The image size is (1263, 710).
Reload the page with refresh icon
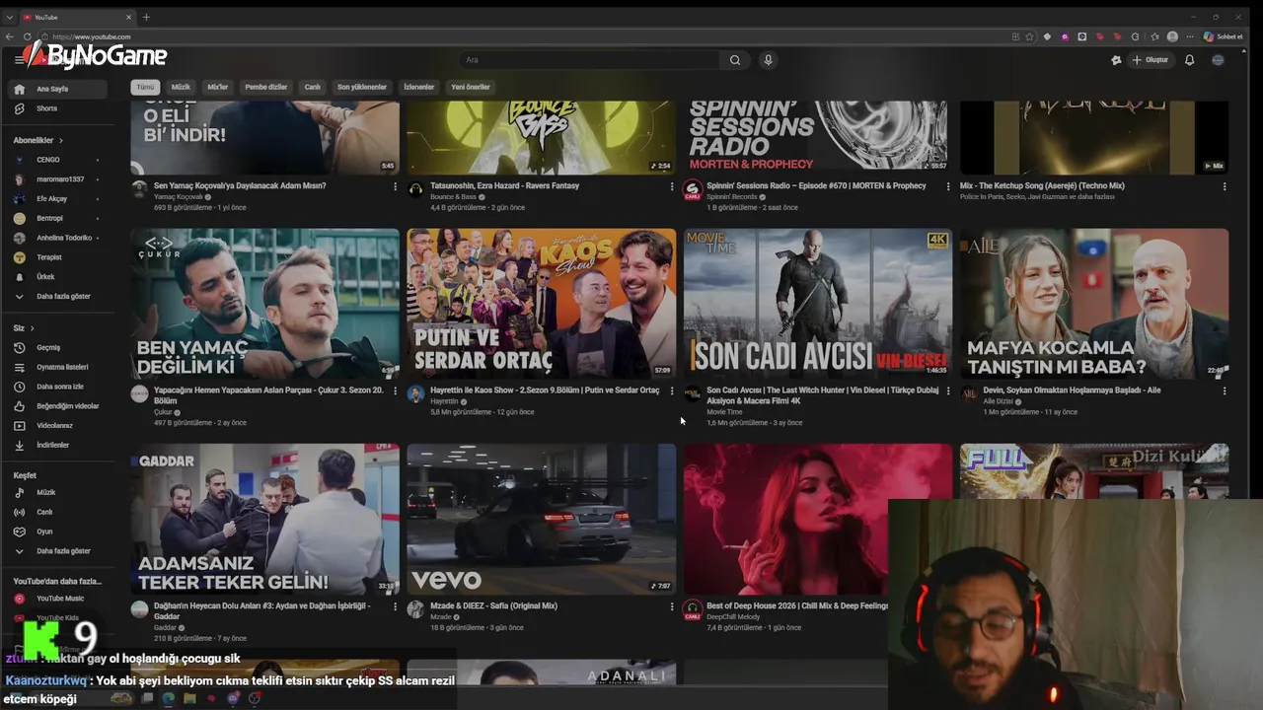click(x=28, y=36)
